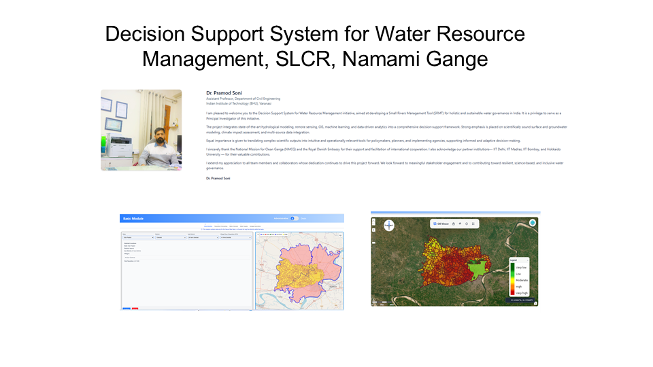The width and height of the screenshot is (653, 367).
Task: Click the map legend strip on district map
Action: pyautogui.click(x=274, y=234)
